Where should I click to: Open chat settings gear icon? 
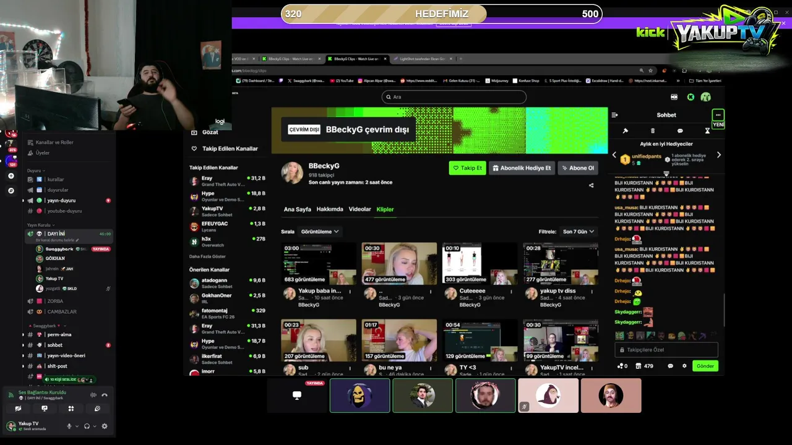pyautogui.click(x=684, y=366)
